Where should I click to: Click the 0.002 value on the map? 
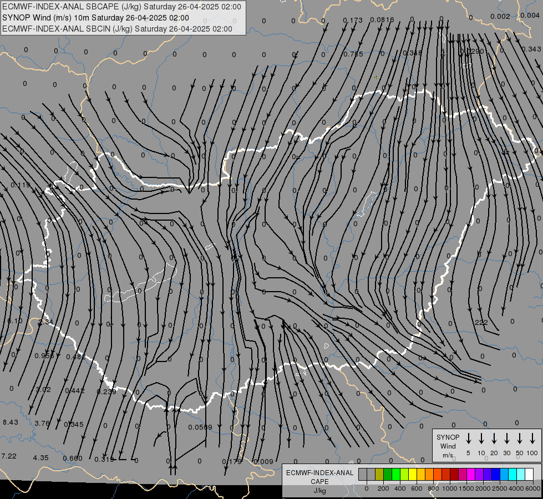pos(500,16)
